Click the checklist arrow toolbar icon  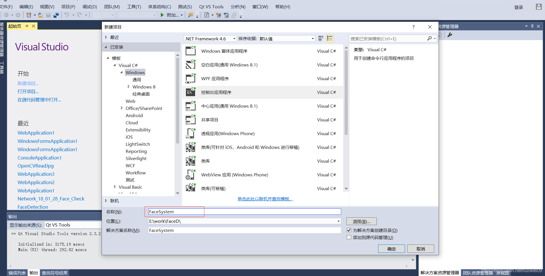click(226, 15)
